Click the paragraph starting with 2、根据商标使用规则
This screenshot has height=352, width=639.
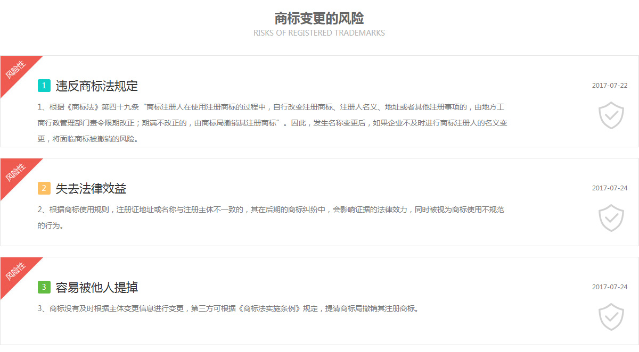pyautogui.click(x=271, y=217)
